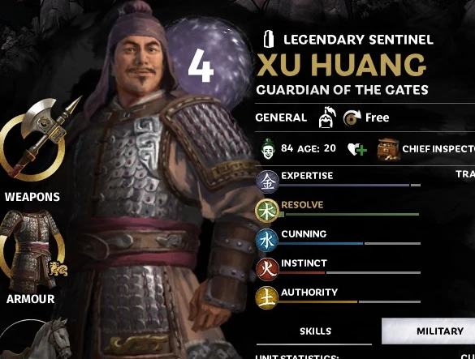Click the Legendary Sentinel class icon
The height and width of the screenshot is (359, 475).
tap(269, 39)
